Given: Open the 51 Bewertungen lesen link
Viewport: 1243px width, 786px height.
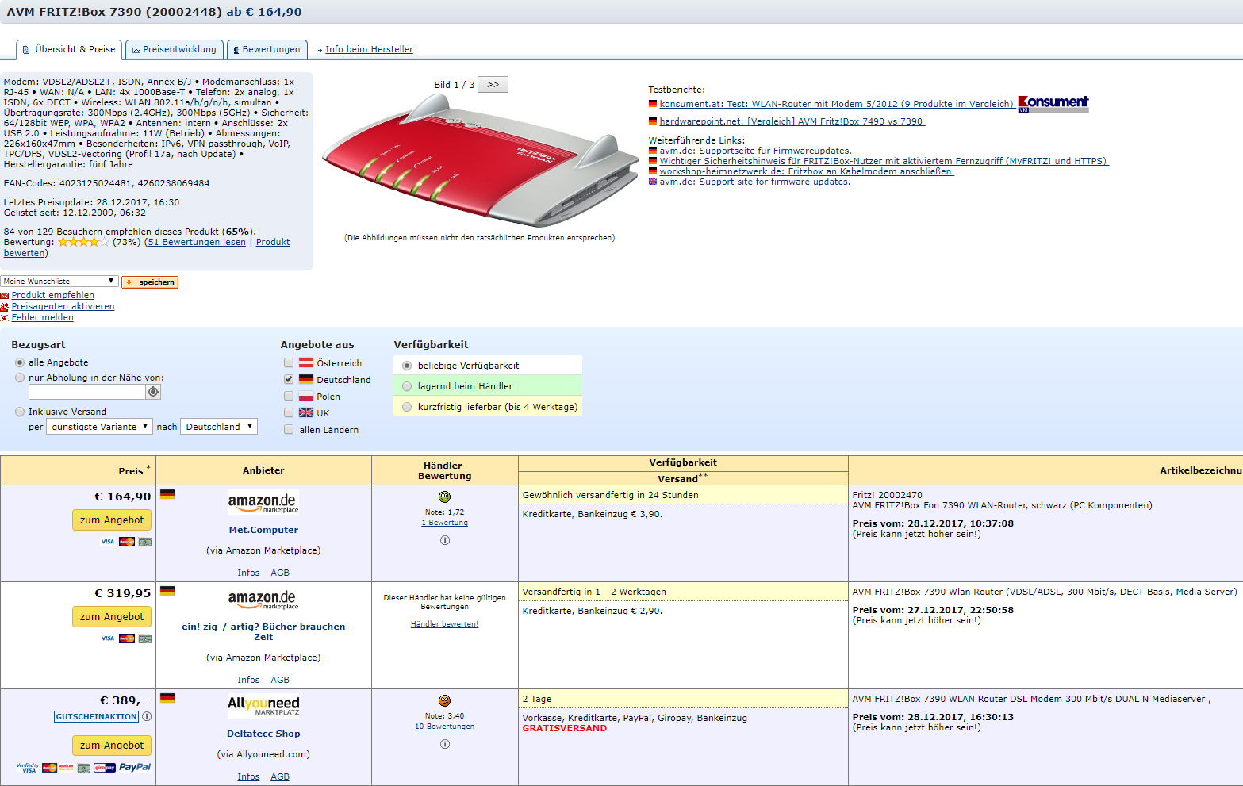Looking at the screenshot, I should (x=196, y=242).
